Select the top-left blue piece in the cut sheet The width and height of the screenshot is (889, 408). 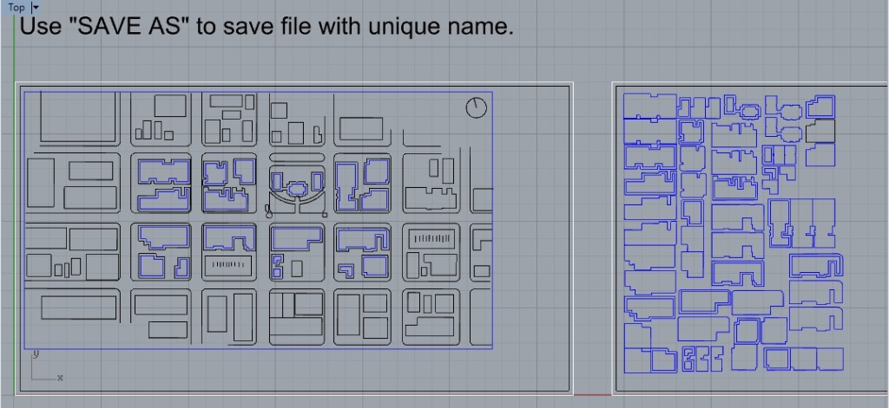(649, 107)
